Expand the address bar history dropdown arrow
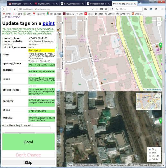This screenshot has width=166, height=168. (93, 9)
